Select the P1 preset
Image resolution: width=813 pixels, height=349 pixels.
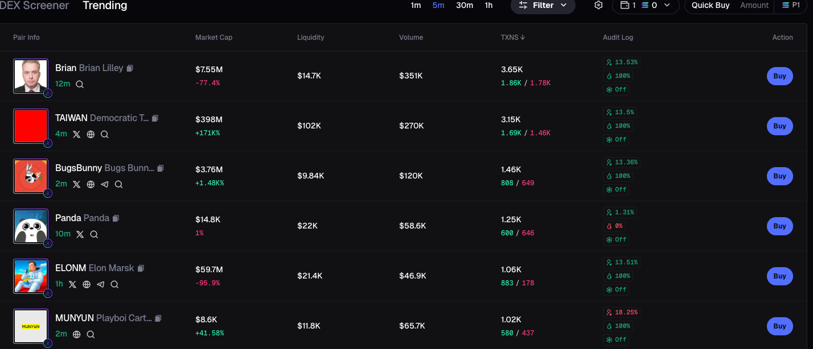point(791,5)
